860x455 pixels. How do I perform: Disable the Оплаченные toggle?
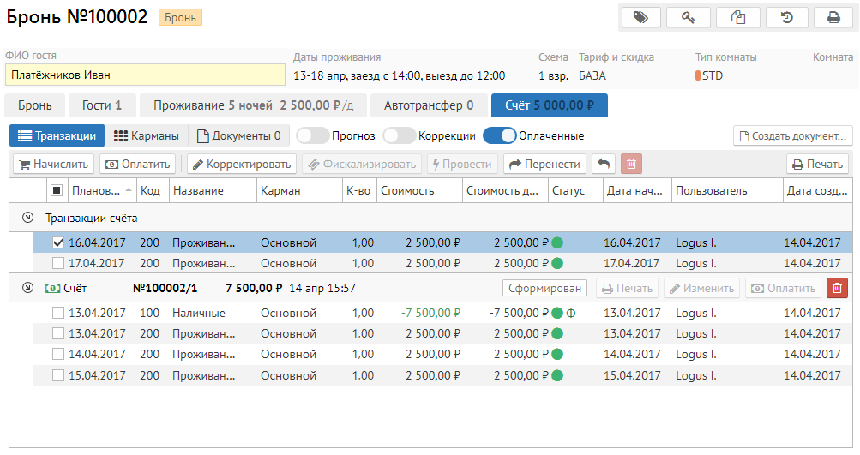pyautogui.click(x=499, y=135)
